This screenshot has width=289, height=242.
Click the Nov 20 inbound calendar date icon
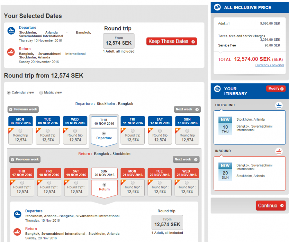(225, 171)
